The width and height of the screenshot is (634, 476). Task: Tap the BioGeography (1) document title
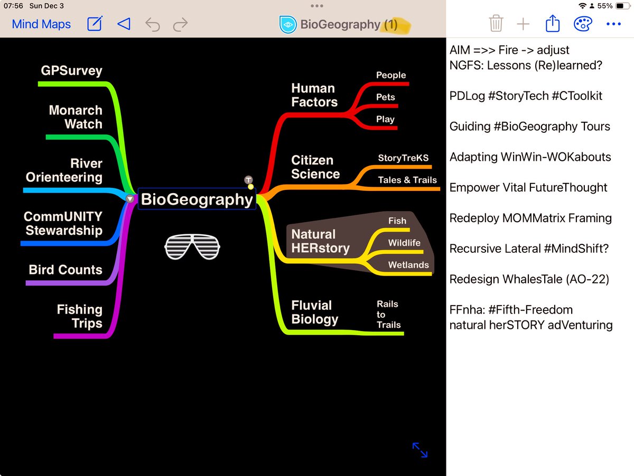tap(349, 24)
